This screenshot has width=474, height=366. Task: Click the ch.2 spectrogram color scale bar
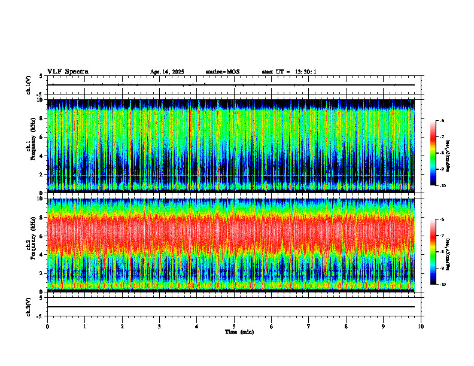[x=433, y=252]
